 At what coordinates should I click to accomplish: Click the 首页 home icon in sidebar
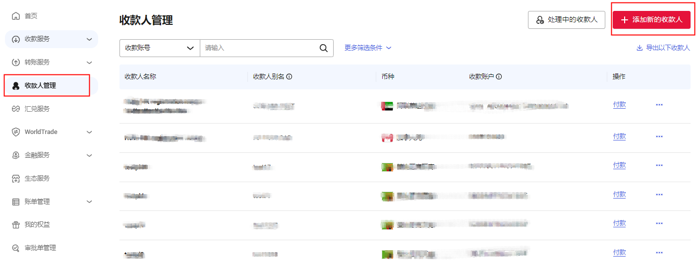pyautogui.click(x=16, y=16)
